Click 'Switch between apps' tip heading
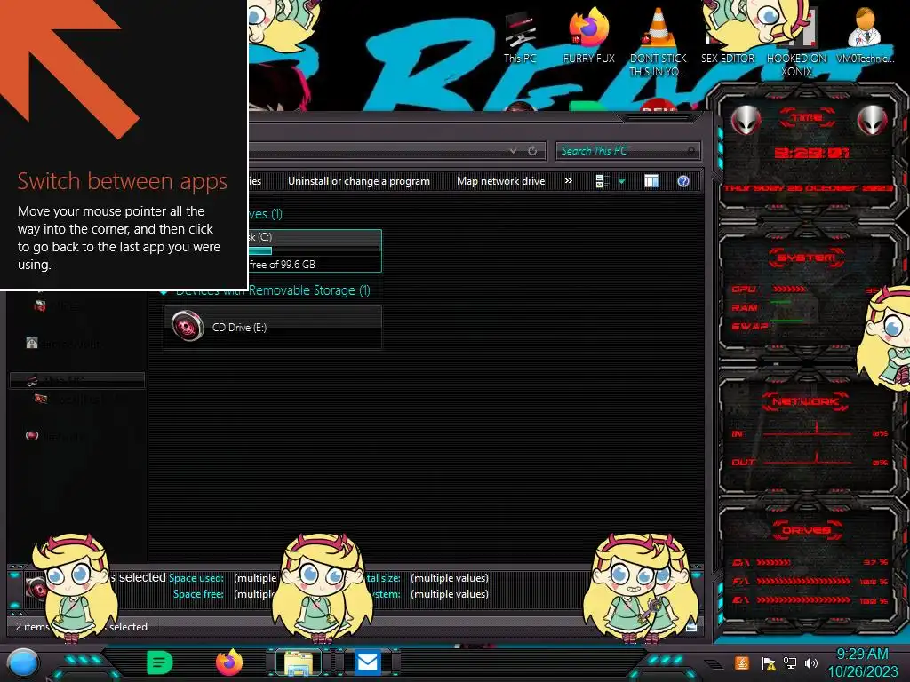 [x=123, y=181]
